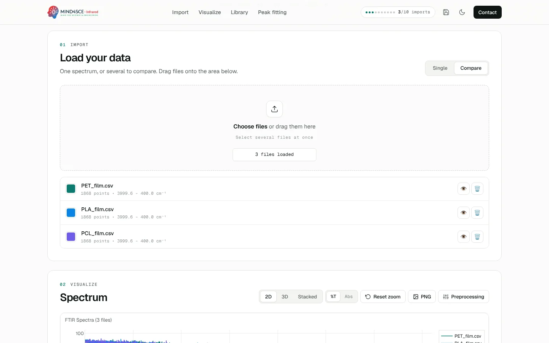
Task: Switch to Stacked view
Action: click(x=307, y=297)
